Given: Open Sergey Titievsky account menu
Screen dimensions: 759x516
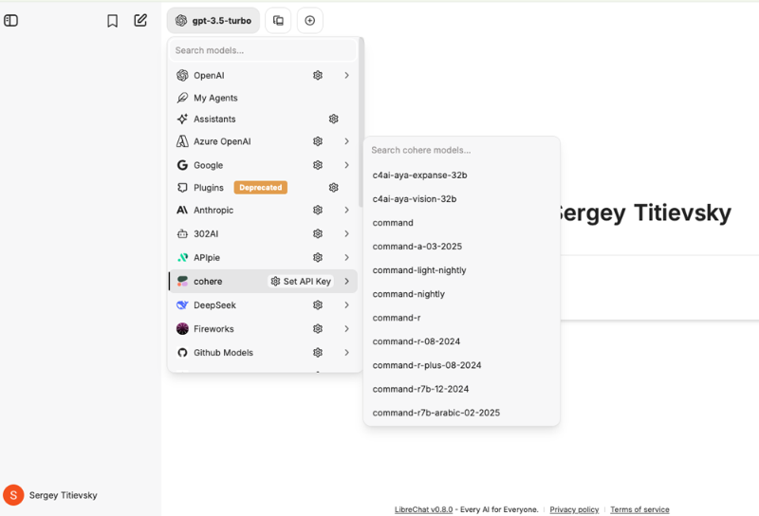Looking at the screenshot, I should [x=63, y=495].
